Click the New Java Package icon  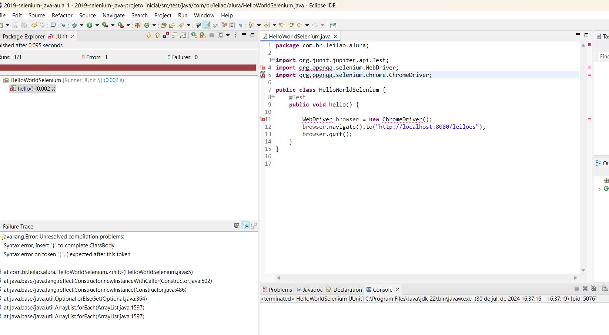pos(138,25)
